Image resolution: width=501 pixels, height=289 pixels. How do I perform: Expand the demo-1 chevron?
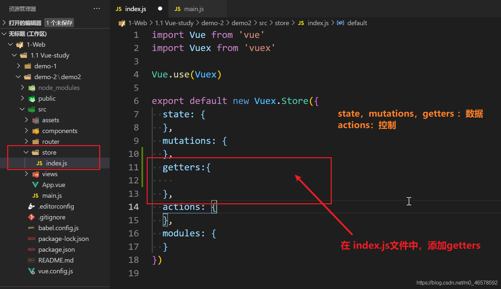(19, 66)
